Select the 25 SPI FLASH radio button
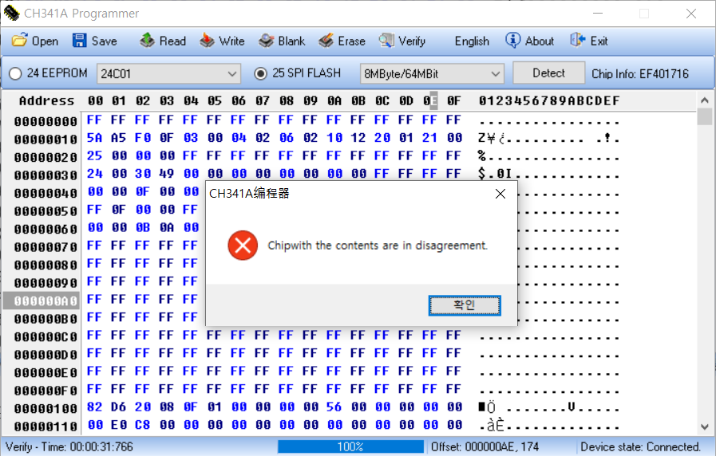 click(x=261, y=73)
